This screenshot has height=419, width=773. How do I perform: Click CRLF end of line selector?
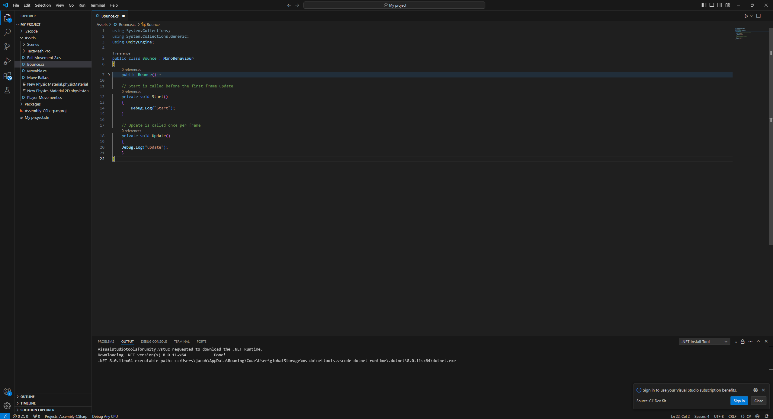click(x=732, y=416)
